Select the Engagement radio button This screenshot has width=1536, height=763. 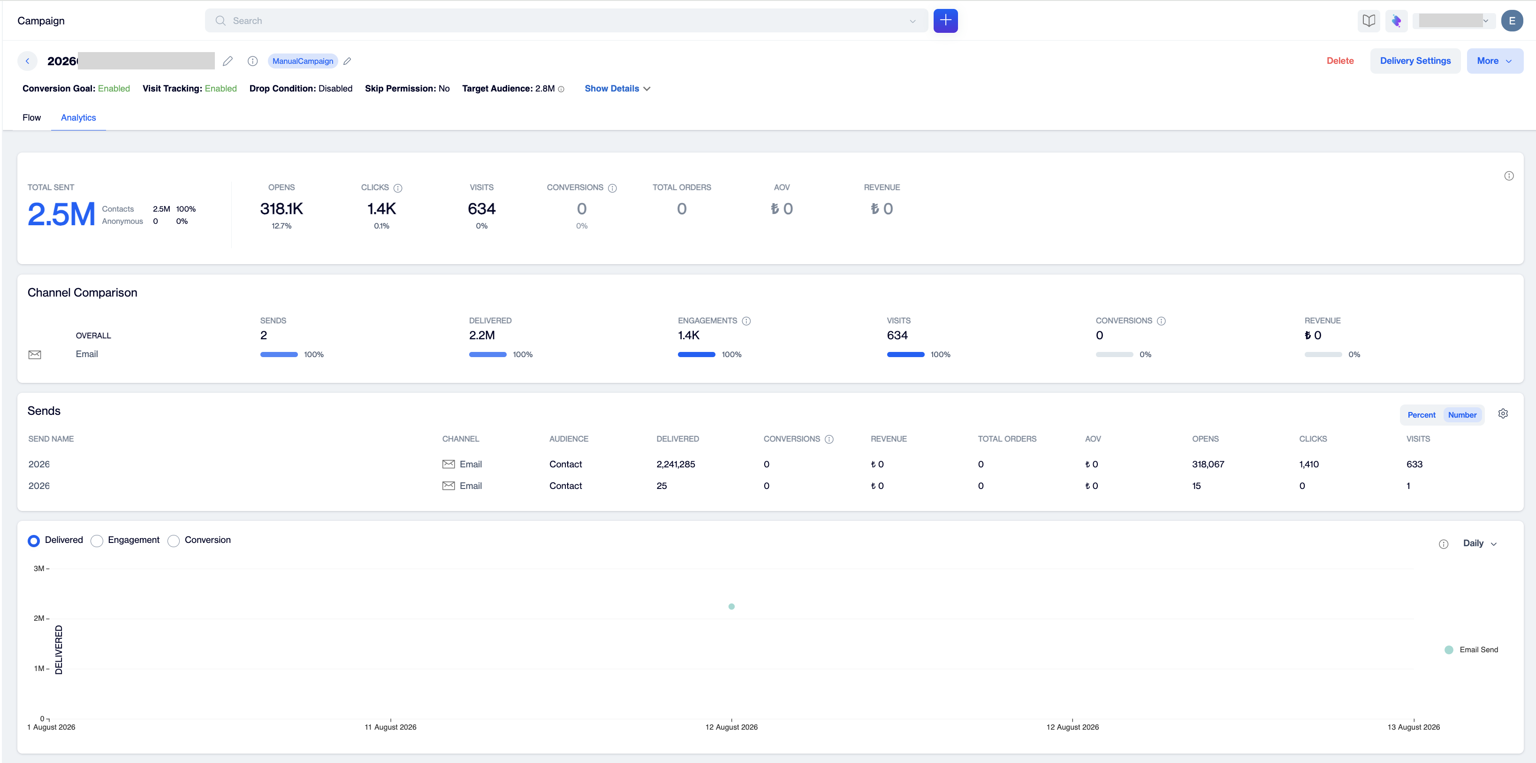tap(97, 541)
